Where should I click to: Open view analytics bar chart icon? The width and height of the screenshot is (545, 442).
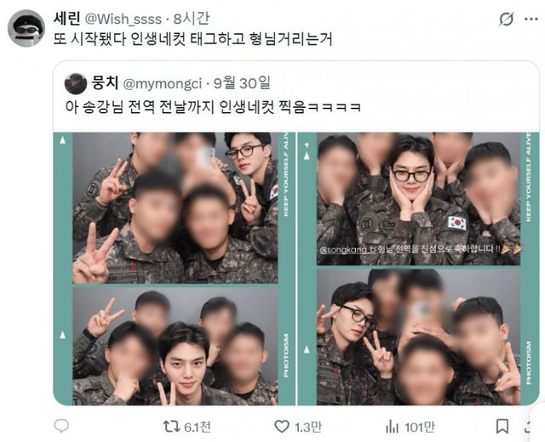(x=392, y=427)
